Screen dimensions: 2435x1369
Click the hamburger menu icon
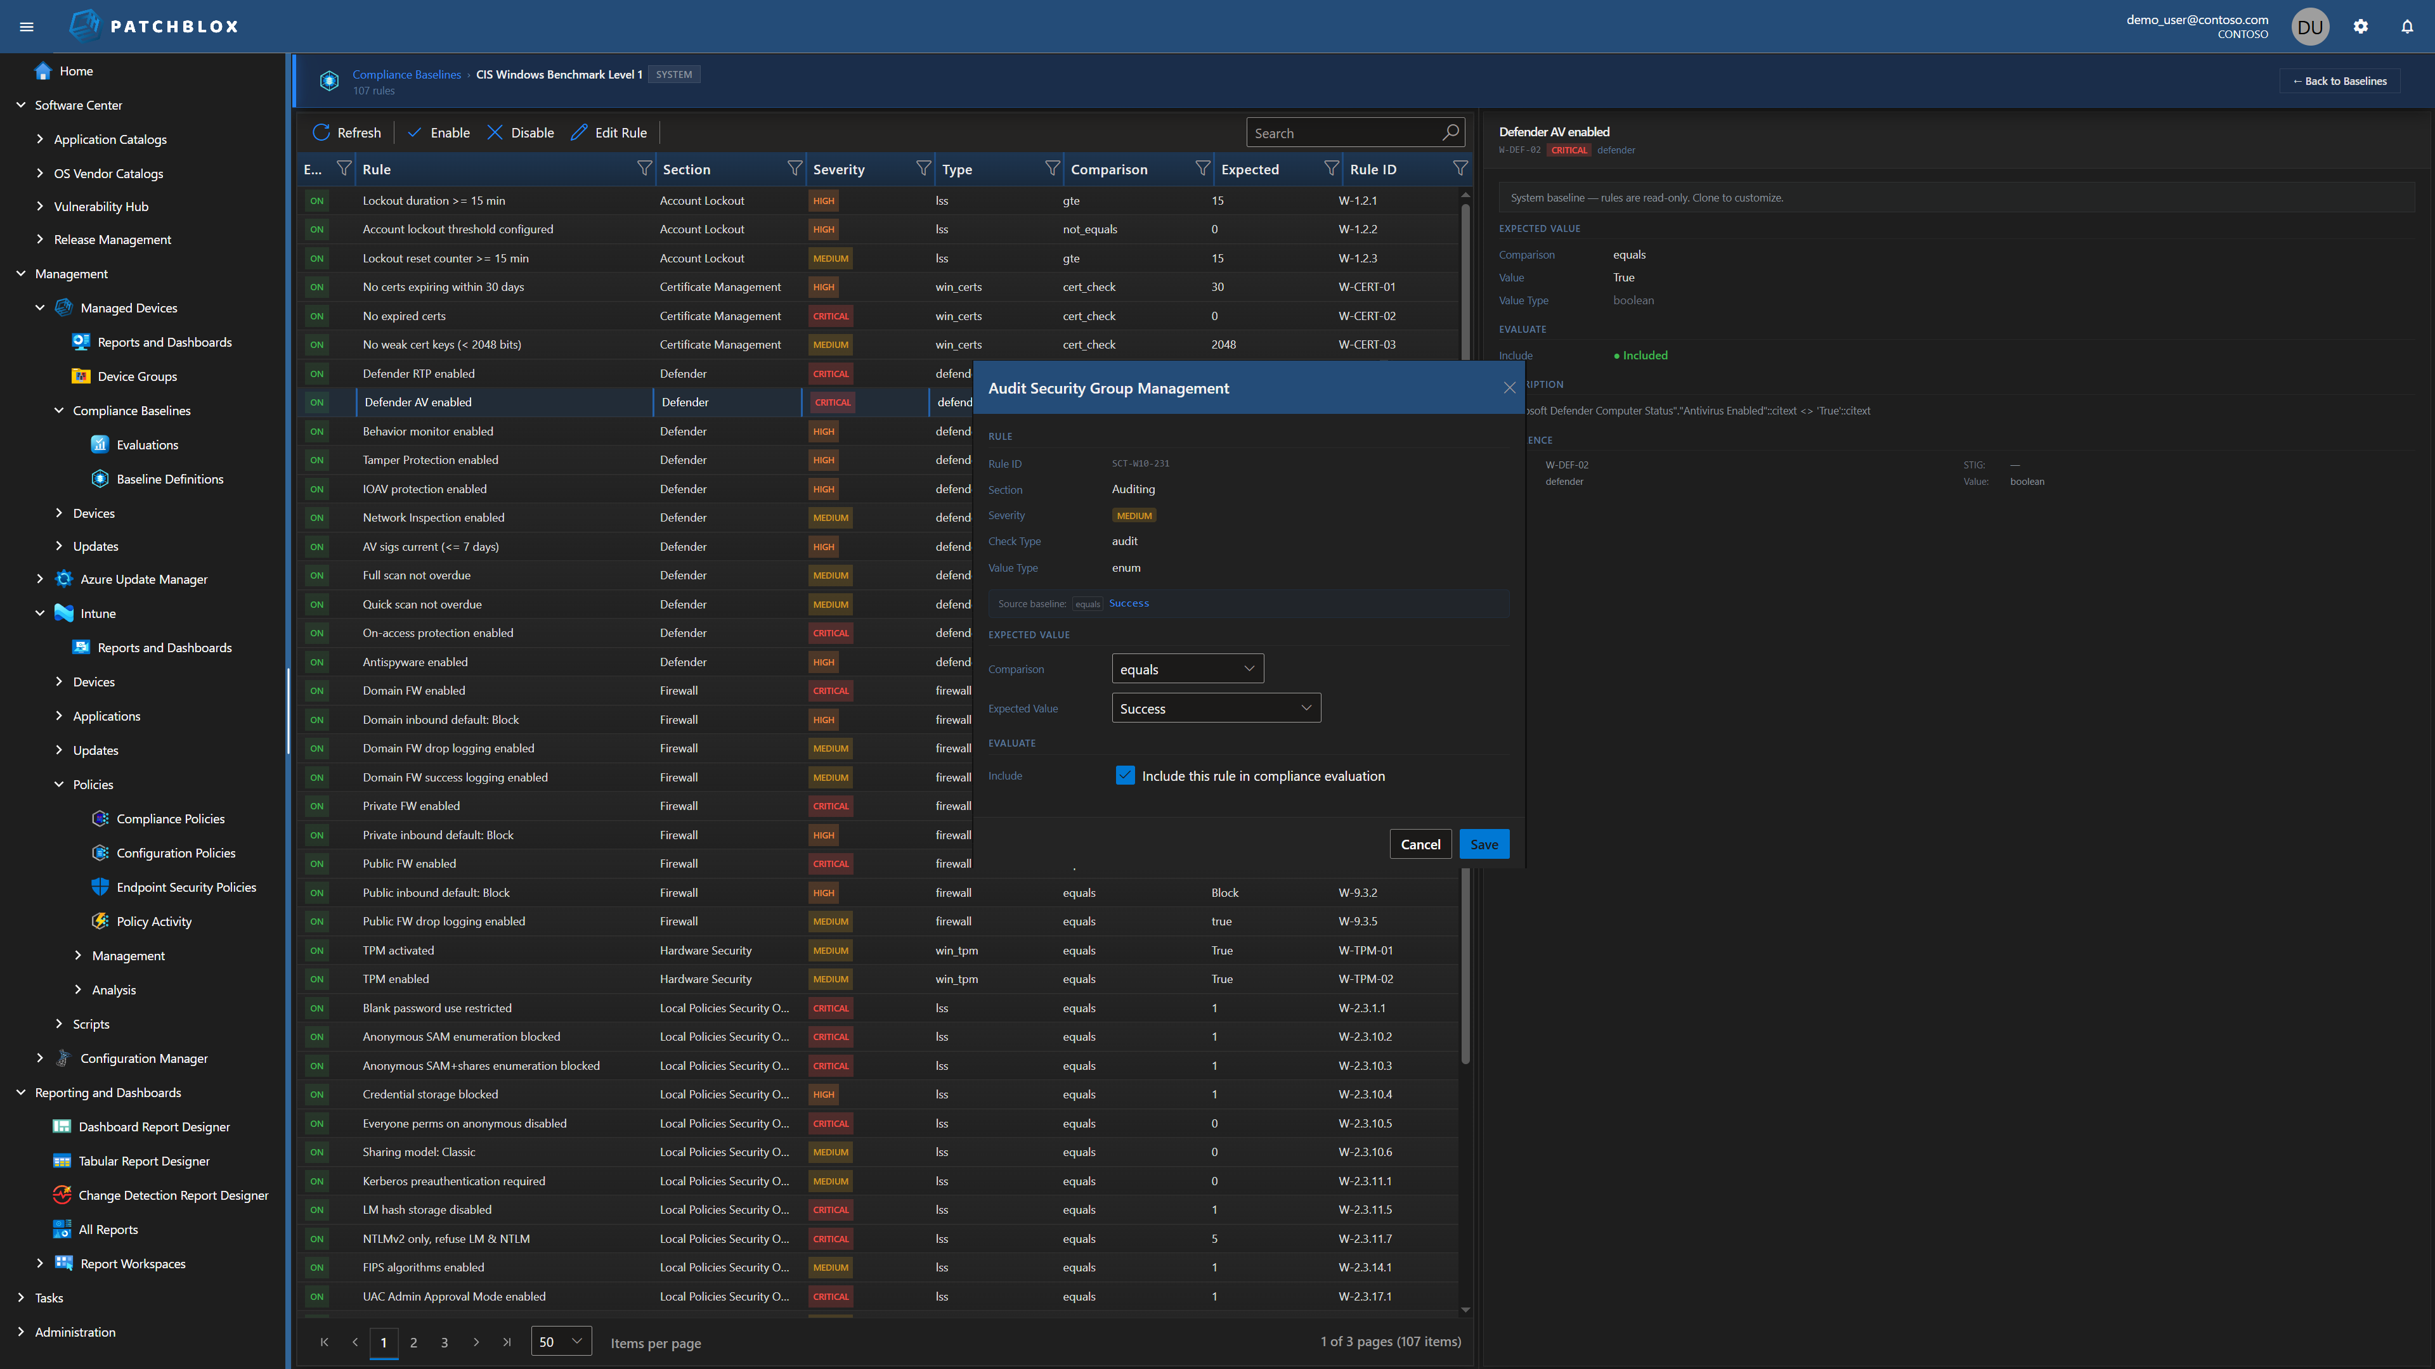click(27, 27)
